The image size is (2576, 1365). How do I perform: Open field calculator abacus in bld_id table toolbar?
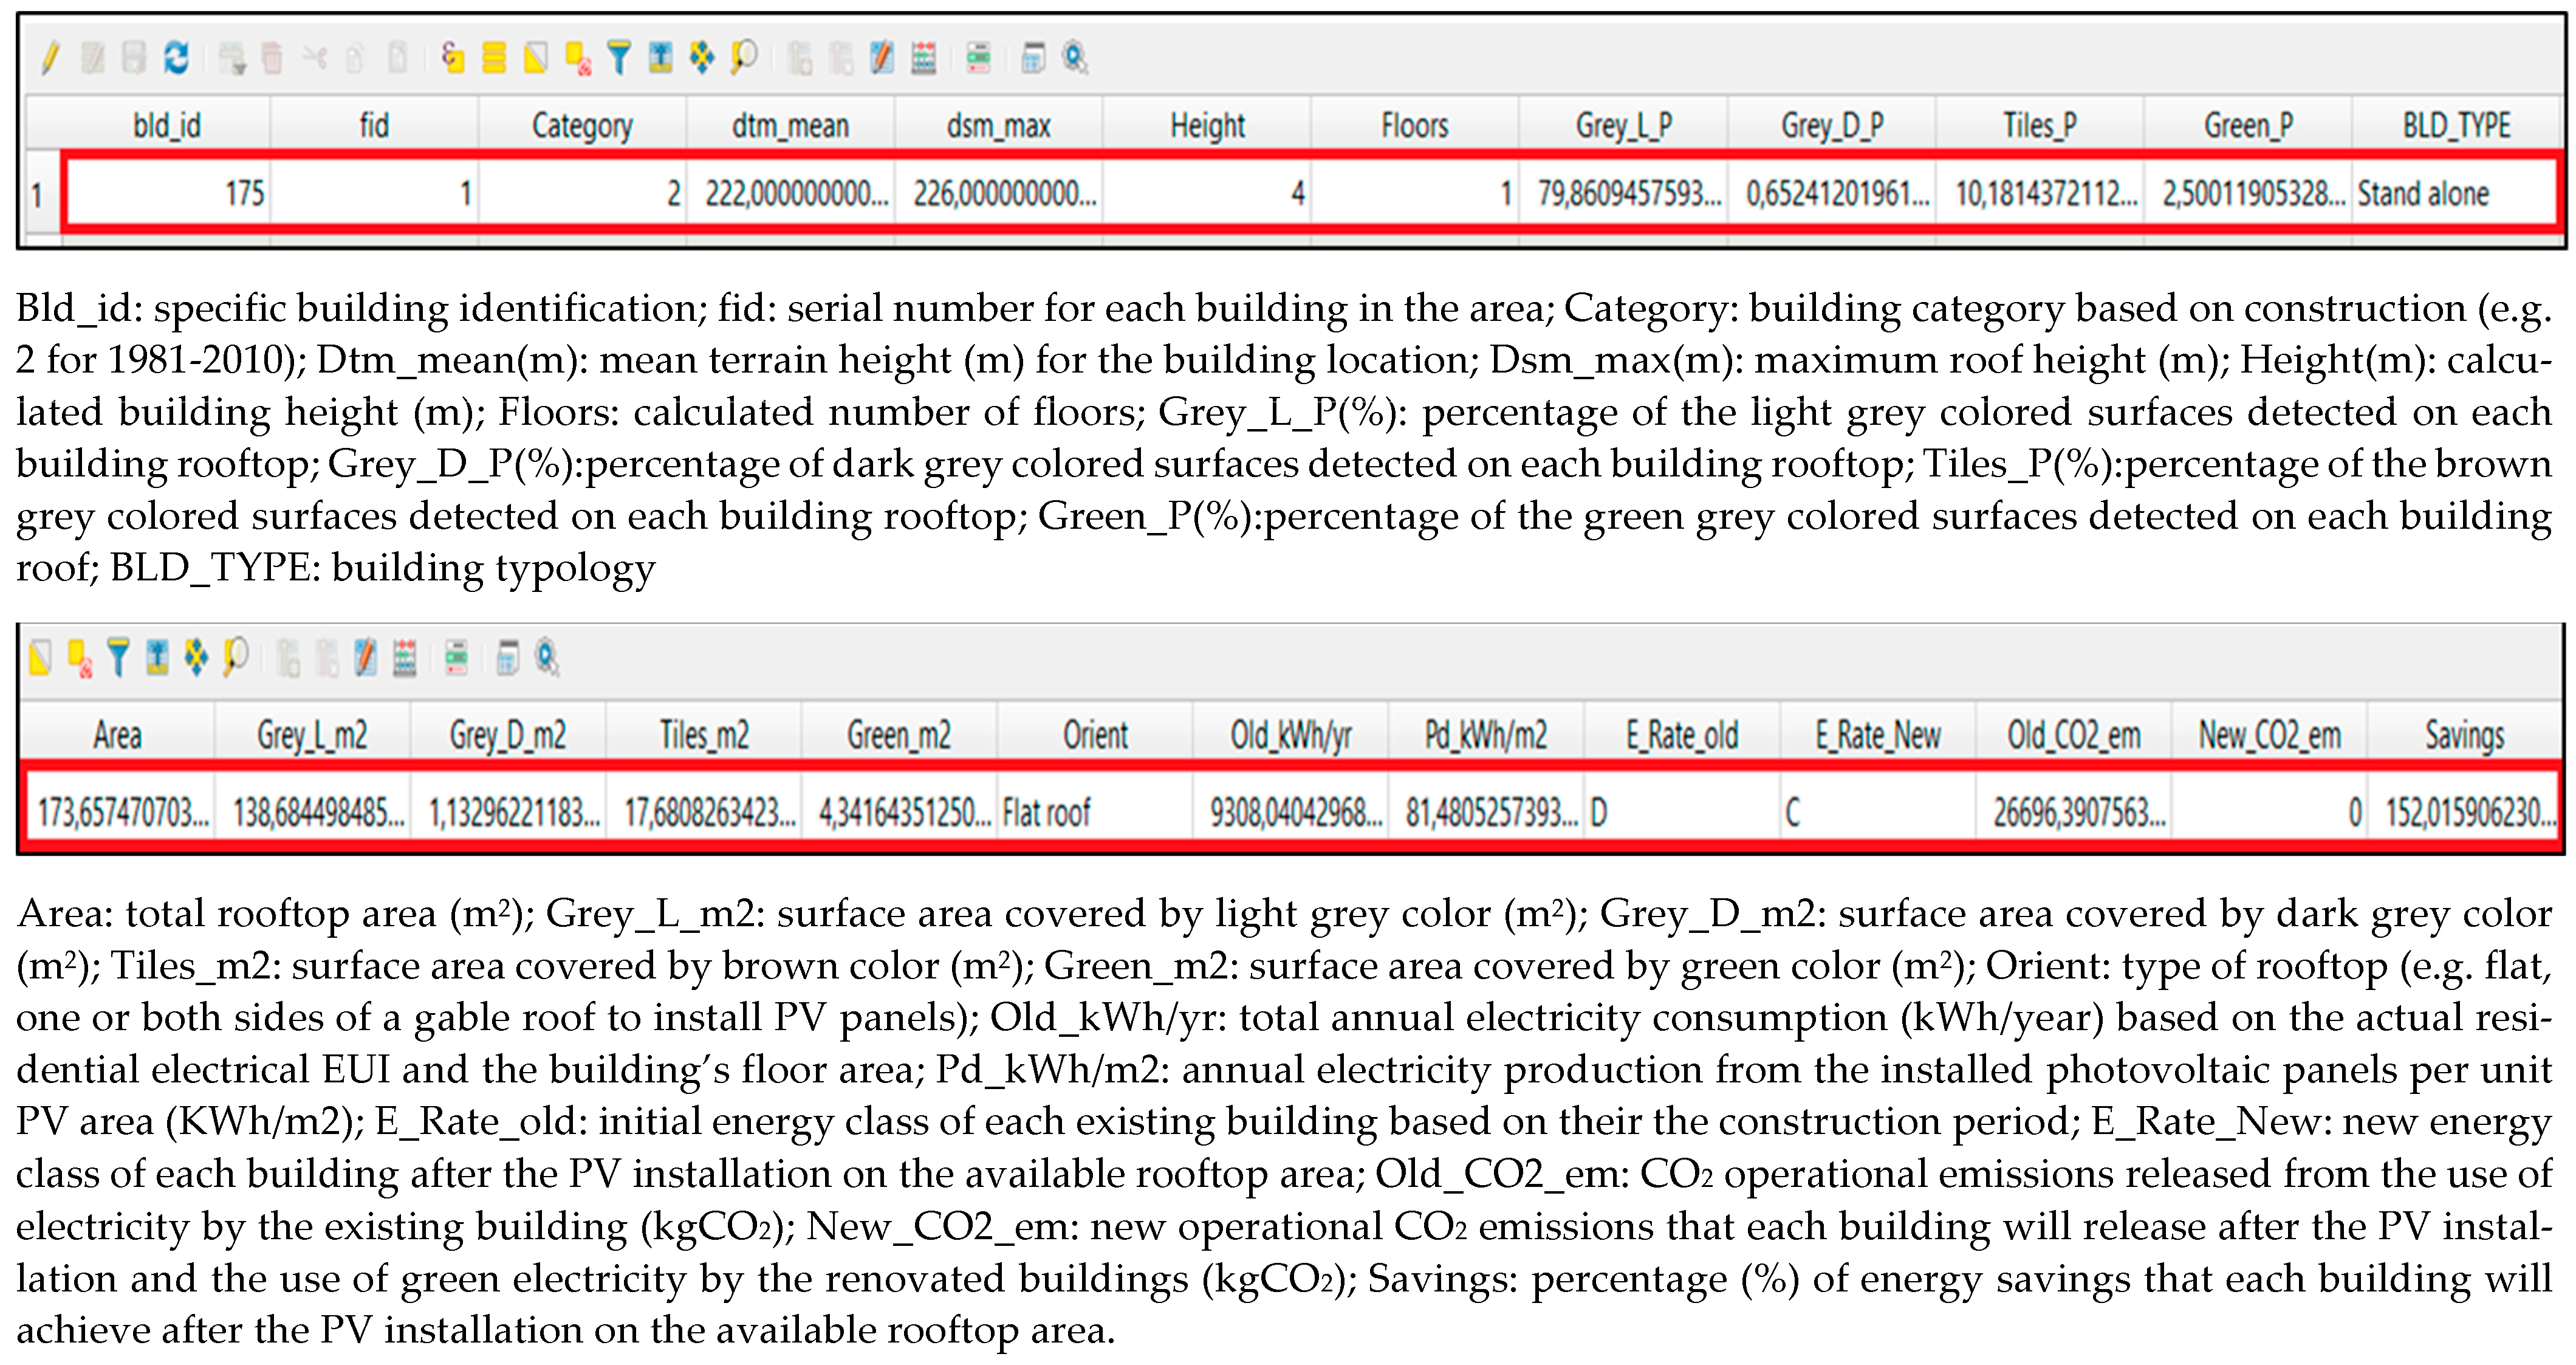tap(924, 58)
